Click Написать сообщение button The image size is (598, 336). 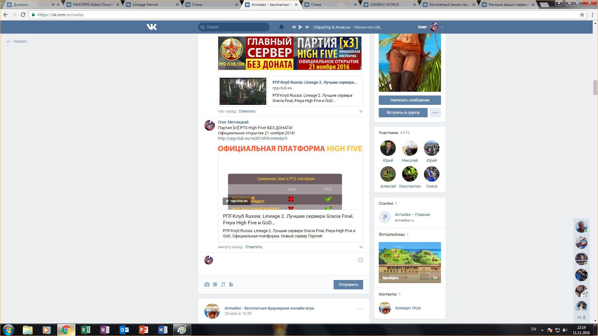coord(410,100)
